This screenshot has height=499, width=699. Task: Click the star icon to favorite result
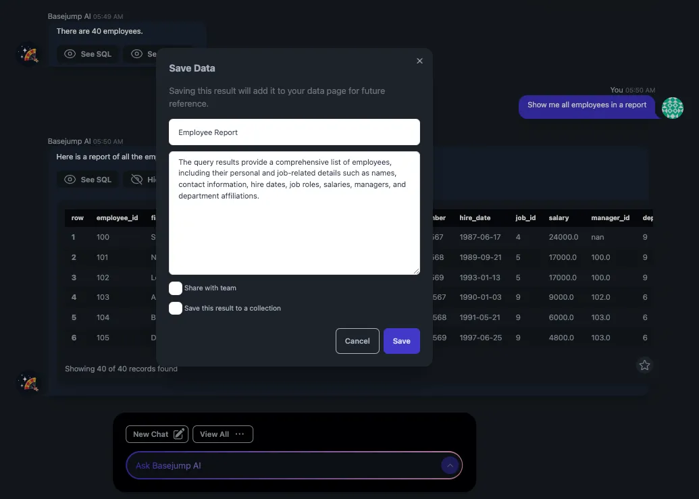pos(644,365)
